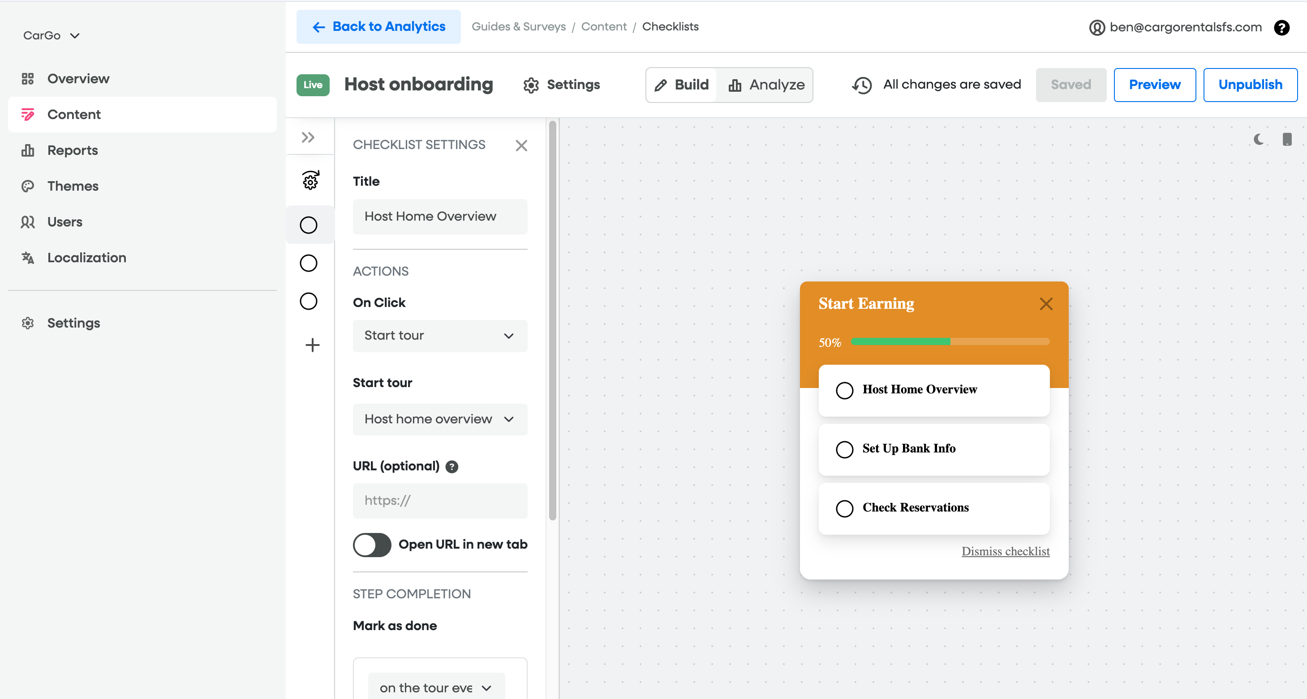
Task: Click the help question mark in header
Action: 1281,27
